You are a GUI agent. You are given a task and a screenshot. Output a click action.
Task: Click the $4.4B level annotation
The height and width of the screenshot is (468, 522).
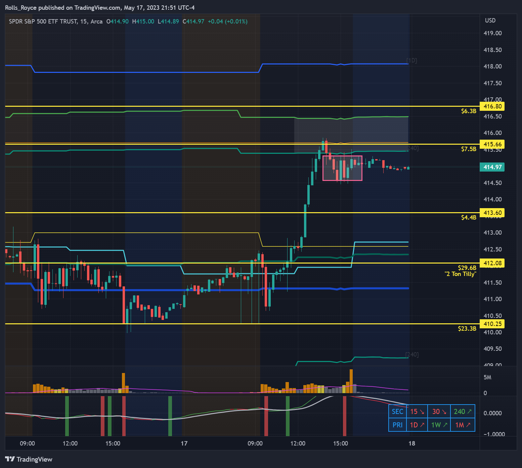click(x=469, y=218)
